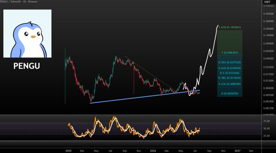The width and height of the screenshot is (276, 153).
Task: Click the 0.005500 price axis label
Action: coord(269,95)
